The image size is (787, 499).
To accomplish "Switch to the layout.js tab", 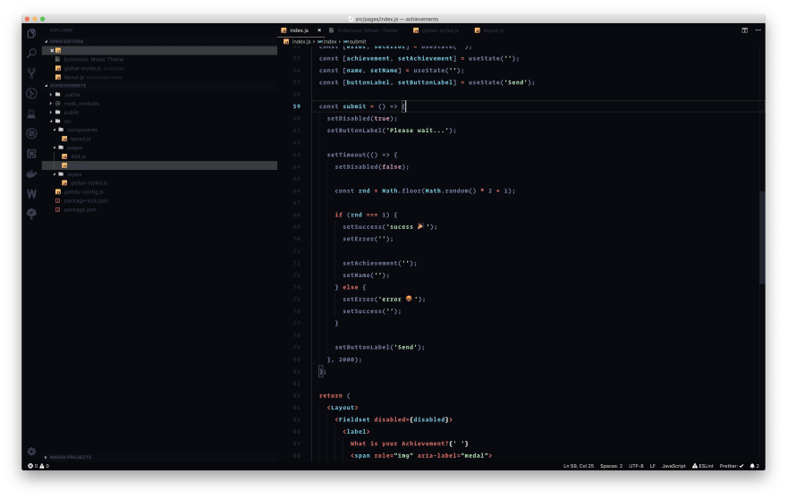I will tap(489, 30).
